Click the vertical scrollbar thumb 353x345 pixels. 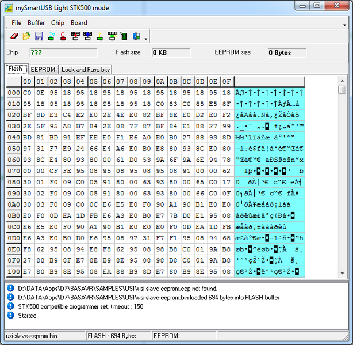coord(343,90)
